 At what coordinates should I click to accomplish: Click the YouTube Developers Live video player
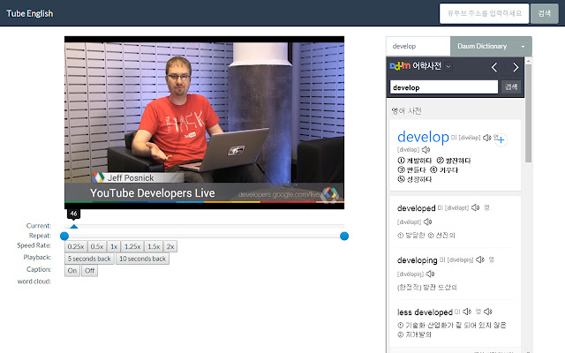[x=204, y=123]
